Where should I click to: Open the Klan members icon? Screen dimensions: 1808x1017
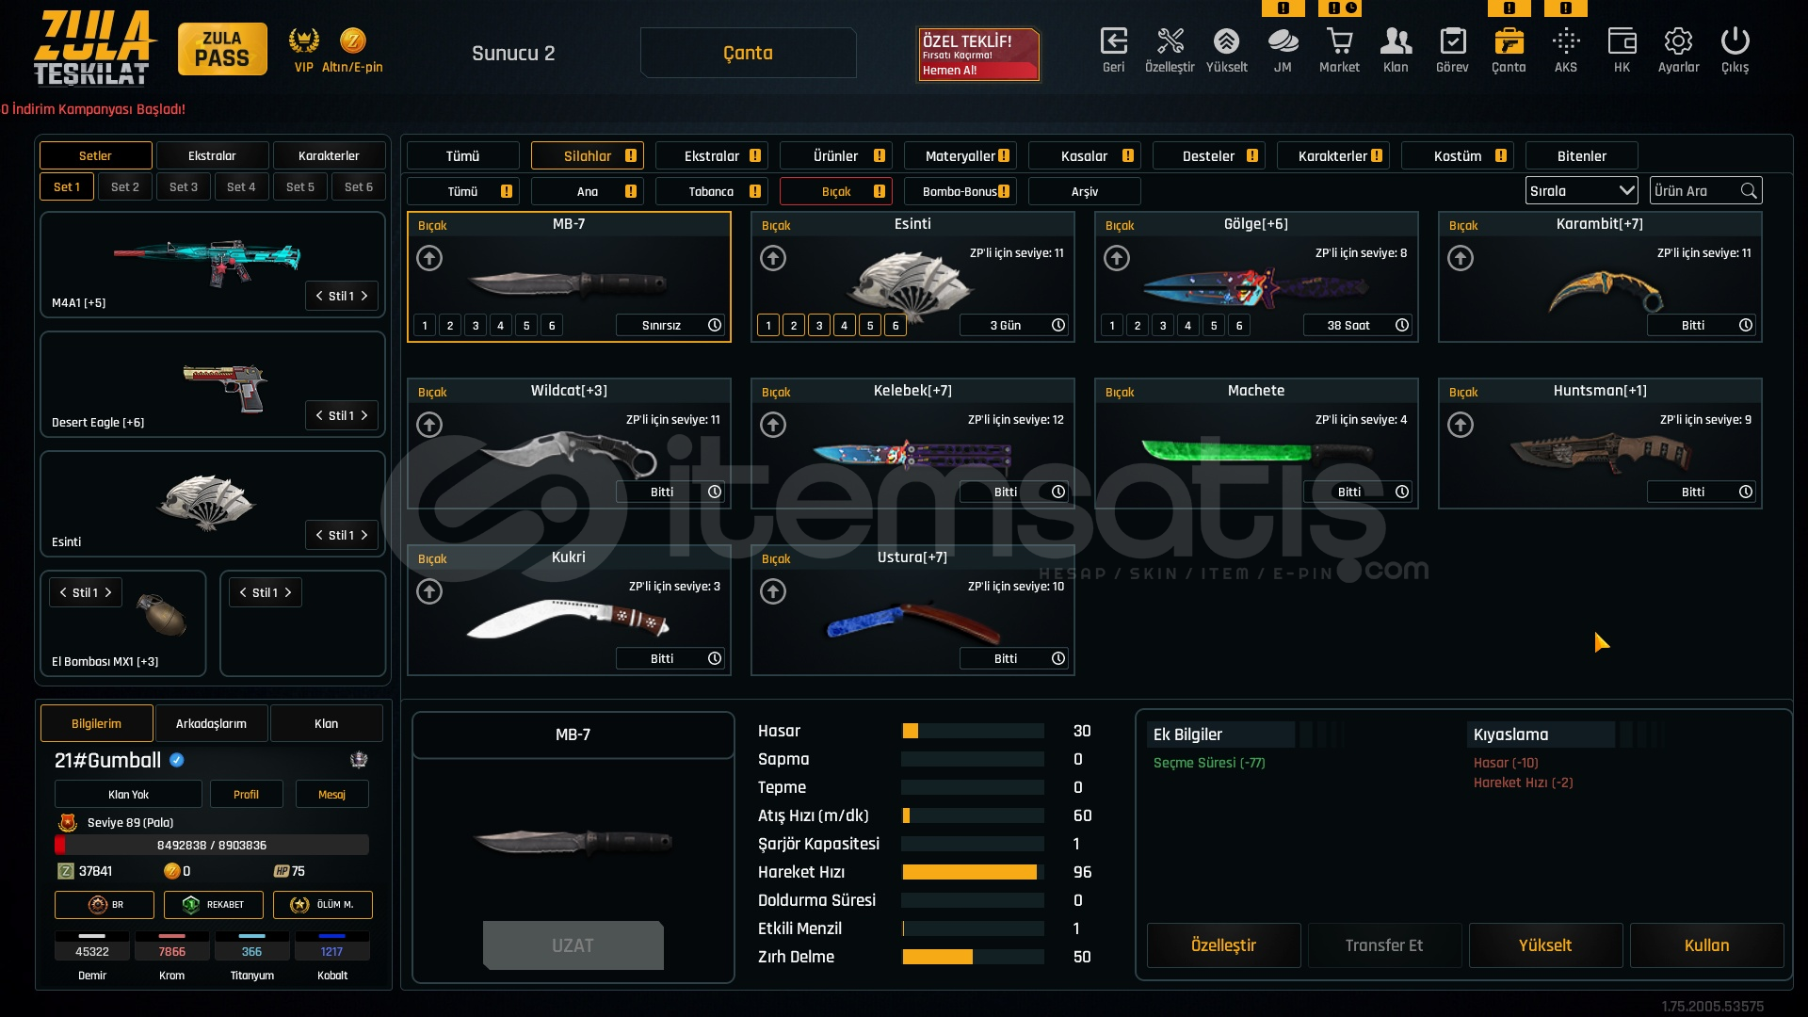coord(1396,42)
